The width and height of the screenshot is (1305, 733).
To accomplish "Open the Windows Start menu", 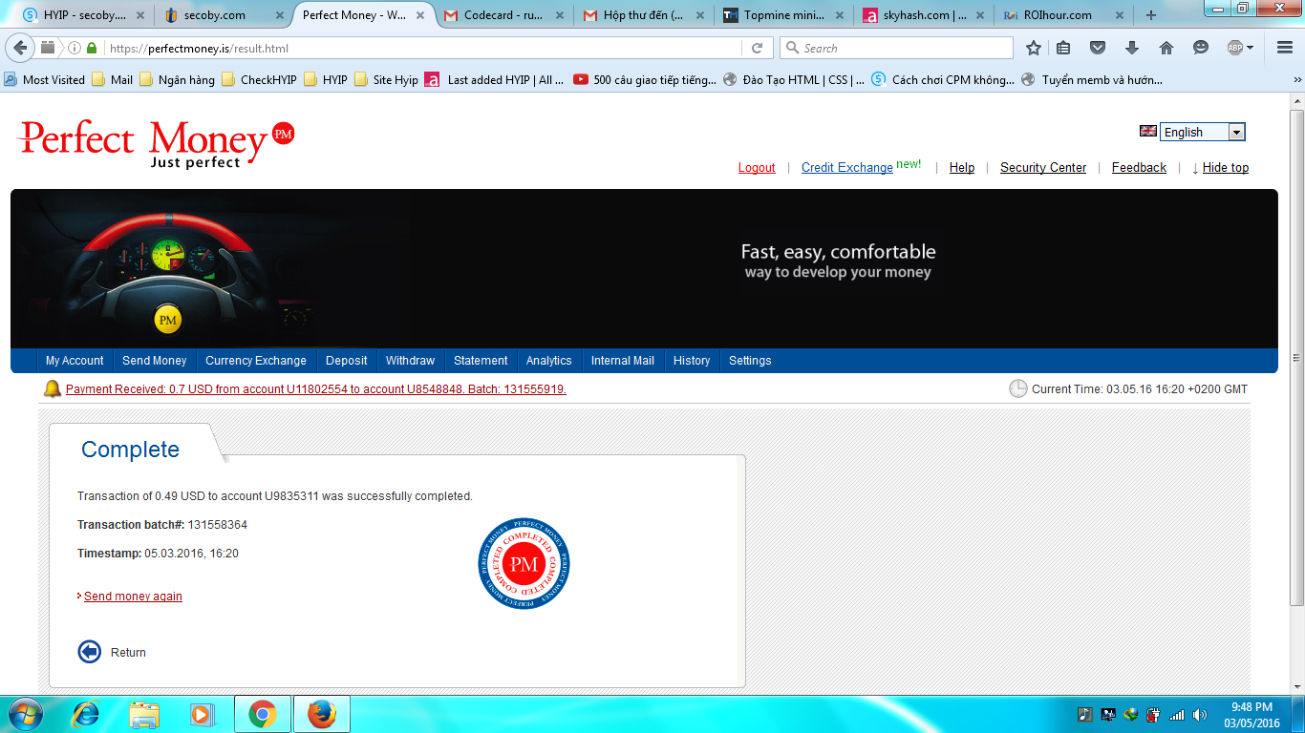I will (25, 714).
